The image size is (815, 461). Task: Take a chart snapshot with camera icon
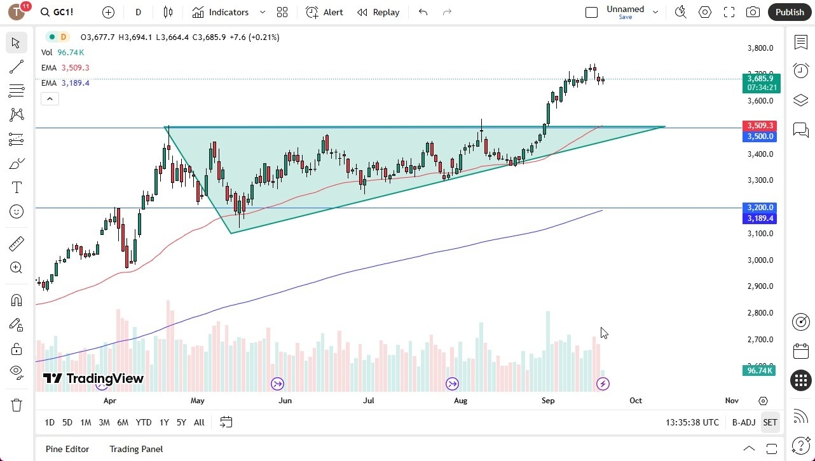coord(753,11)
